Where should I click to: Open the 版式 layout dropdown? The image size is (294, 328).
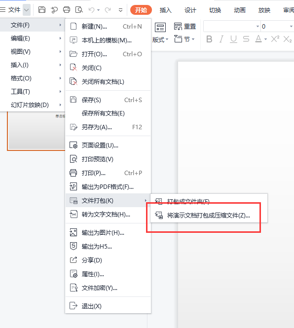pos(160,39)
